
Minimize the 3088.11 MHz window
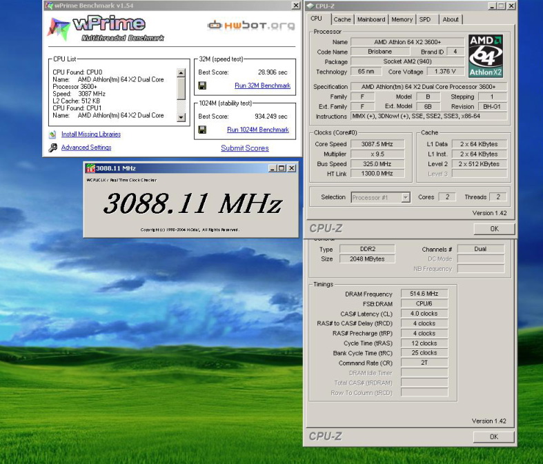(x=273, y=168)
